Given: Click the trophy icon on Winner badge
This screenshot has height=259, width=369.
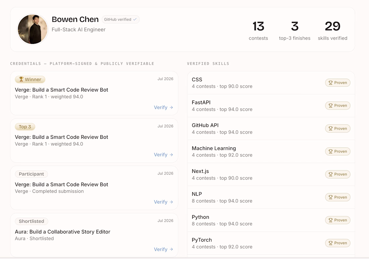Looking at the screenshot, I should (x=21, y=79).
